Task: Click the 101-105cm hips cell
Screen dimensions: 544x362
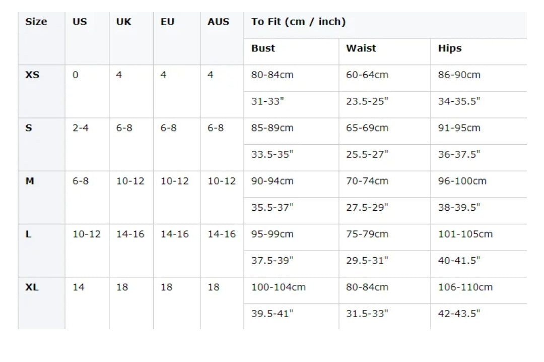Action: pos(465,234)
